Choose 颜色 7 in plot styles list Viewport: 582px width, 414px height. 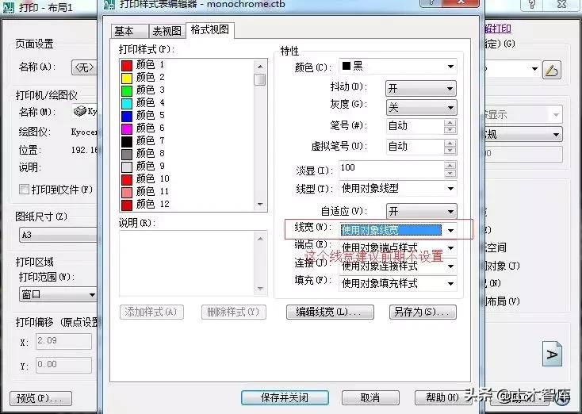click(x=143, y=140)
